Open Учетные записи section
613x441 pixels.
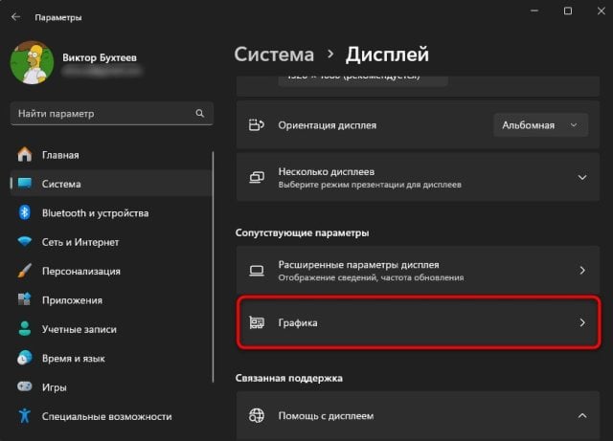79,329
